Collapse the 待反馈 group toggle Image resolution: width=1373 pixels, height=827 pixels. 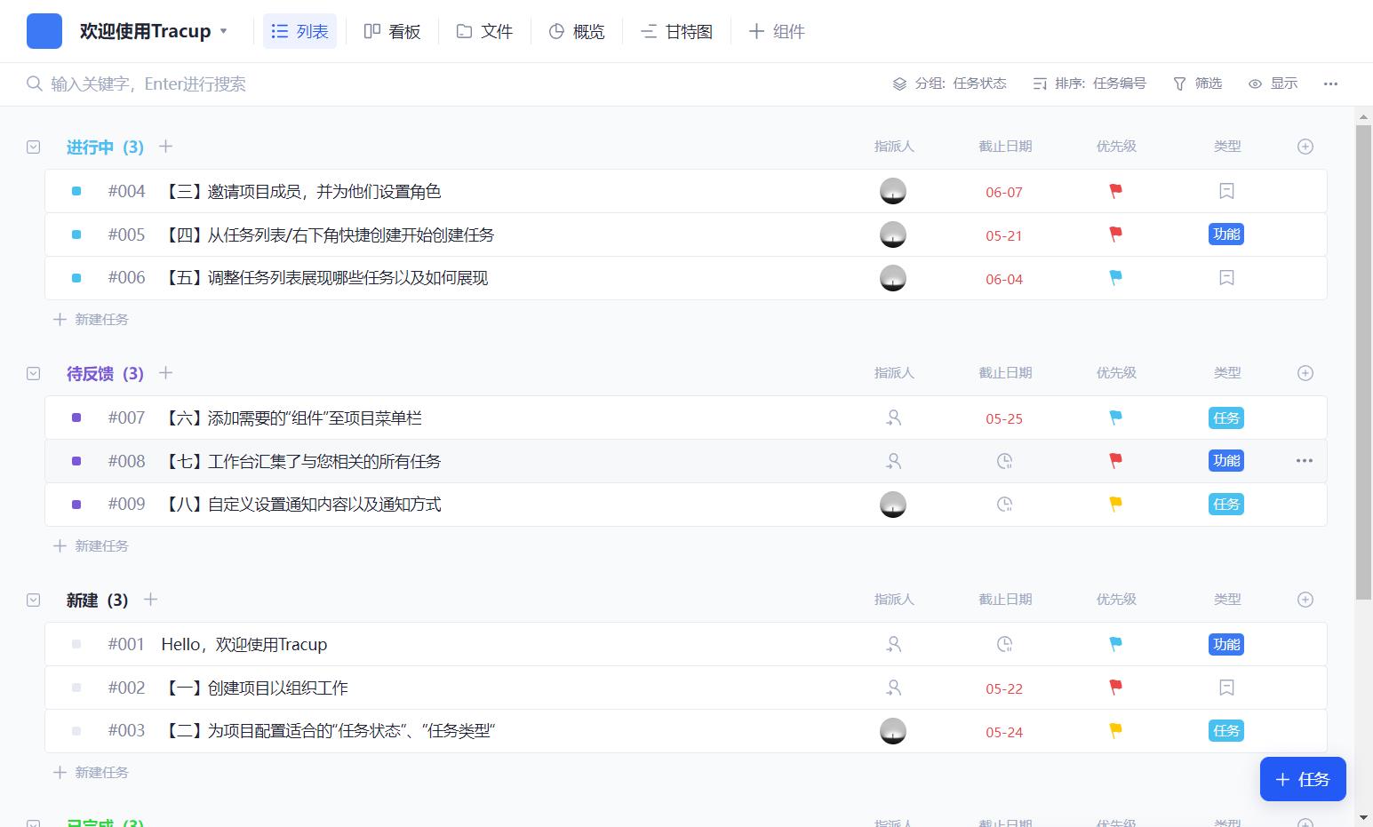(x=34, y=374)
